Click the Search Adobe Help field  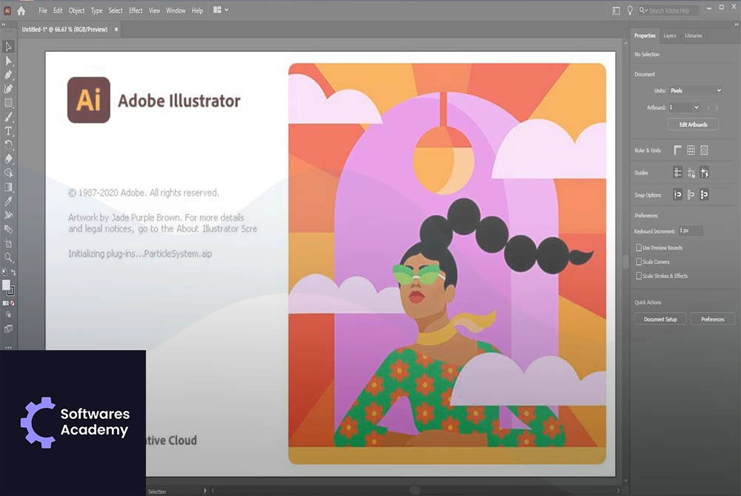click(669, 10)
